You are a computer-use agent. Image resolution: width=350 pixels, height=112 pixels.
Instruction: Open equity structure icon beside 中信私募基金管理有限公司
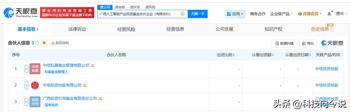coord(93,65)
